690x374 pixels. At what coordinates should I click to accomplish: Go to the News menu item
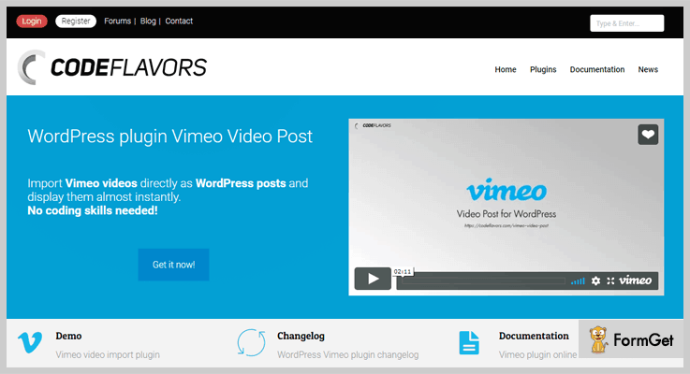click(x=648, y=69)
